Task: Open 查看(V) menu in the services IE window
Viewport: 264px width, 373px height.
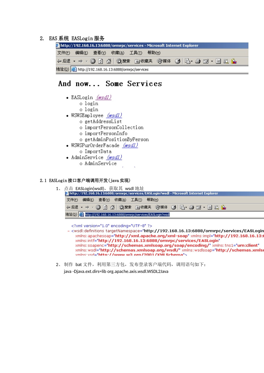Action: [x=99, y=53]
